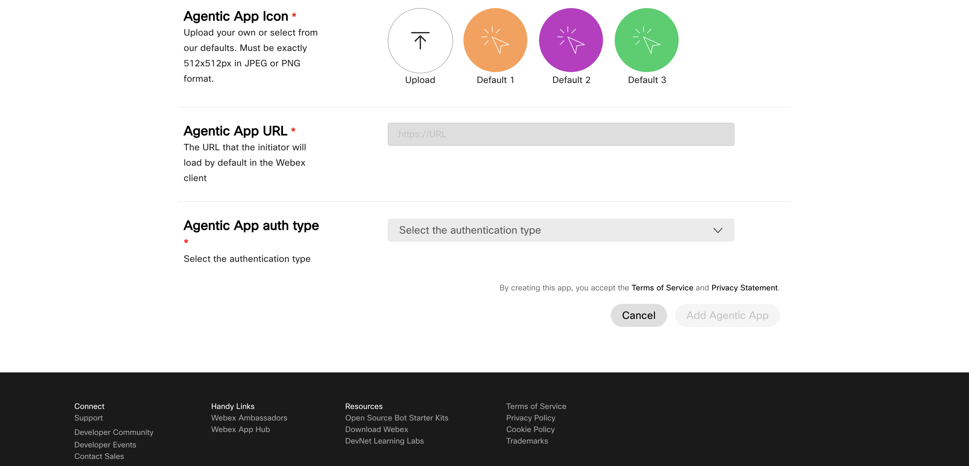Open the authentication type dropdown
The image size is (969, 466).
(560, 230)
